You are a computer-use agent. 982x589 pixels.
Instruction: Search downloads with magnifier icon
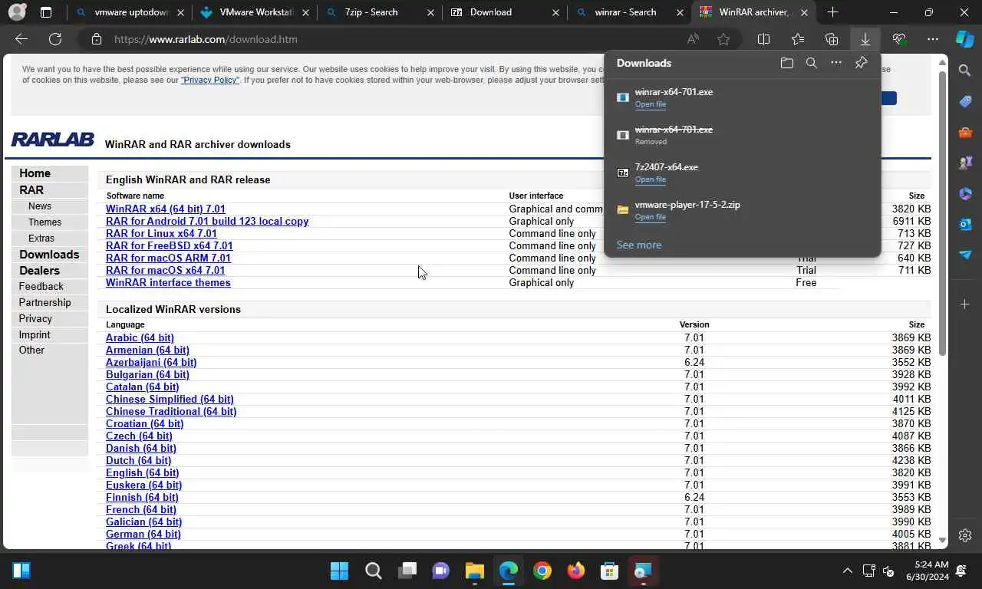pos(811,63)
